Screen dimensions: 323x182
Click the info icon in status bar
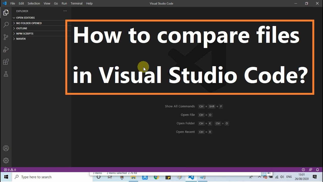pyautogui.click(x=304, y=170)
